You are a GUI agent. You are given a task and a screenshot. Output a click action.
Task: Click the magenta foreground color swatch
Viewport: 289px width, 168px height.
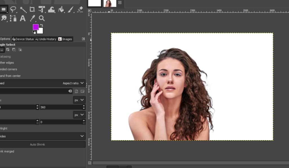[35, 27]
